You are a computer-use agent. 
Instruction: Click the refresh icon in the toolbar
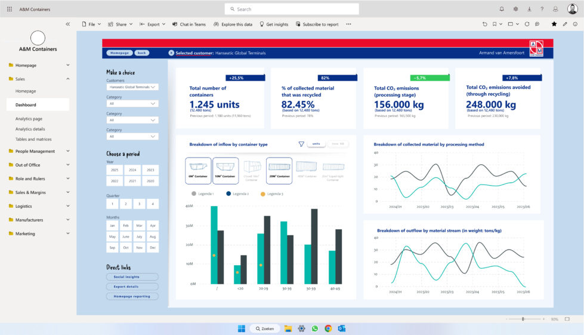[527, 24]
